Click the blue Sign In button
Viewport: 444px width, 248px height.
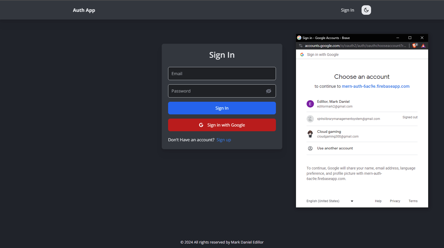point(222,108)
